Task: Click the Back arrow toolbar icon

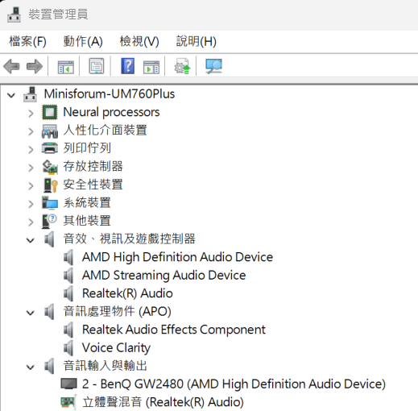Action: click(11, 66)
